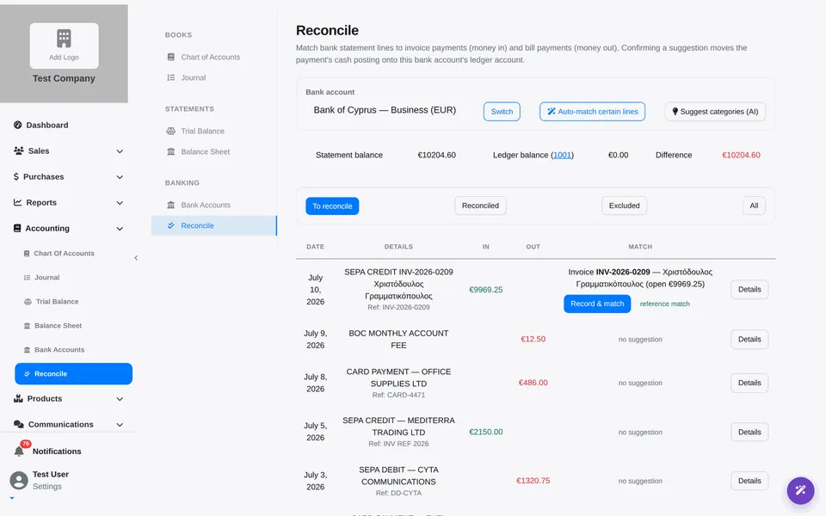Open Settings under Test User

pyautogui.click(x=46, y=487)
